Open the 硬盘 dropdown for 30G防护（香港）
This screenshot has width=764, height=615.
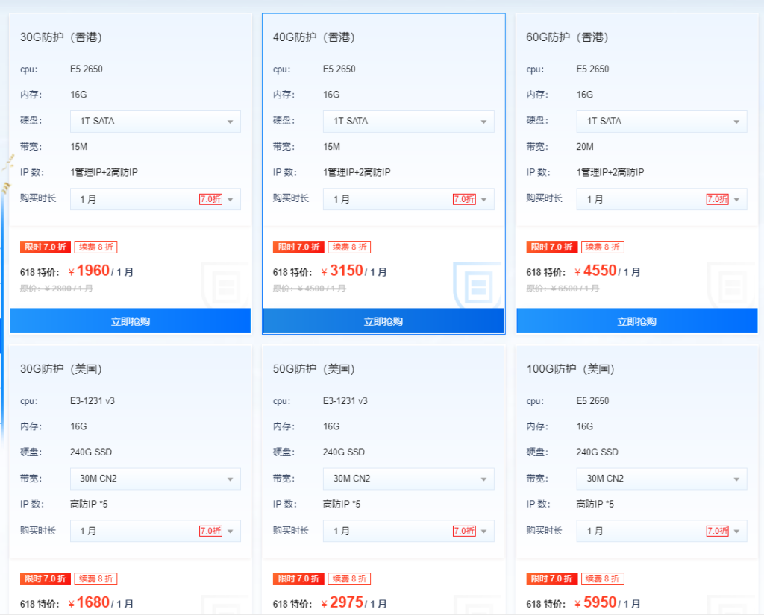154,121
